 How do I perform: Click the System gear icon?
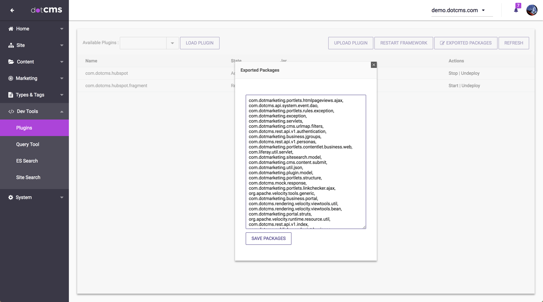tap(11, 197)
